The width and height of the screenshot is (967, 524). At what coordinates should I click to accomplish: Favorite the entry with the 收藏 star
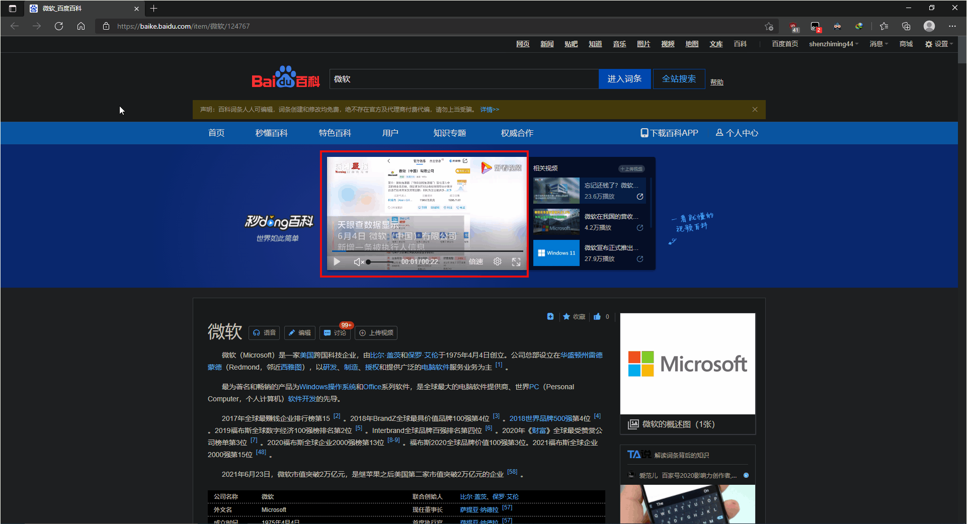(574, 317)
